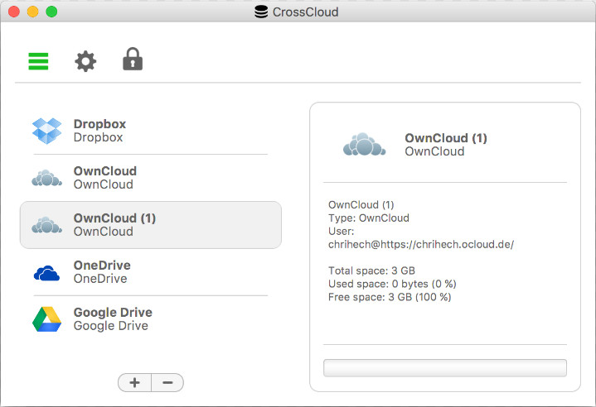This screenshot has height=407, width=596.
Task: Click 'Used space: 0 bytes (0 %)' text
Action: 392,284
